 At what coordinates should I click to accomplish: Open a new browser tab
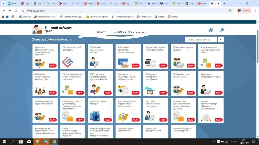(x=224, y=3)
